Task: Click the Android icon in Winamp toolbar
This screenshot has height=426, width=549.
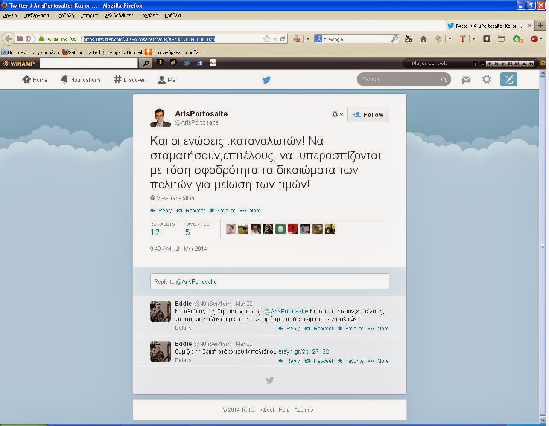Action: tap(173, 63)
